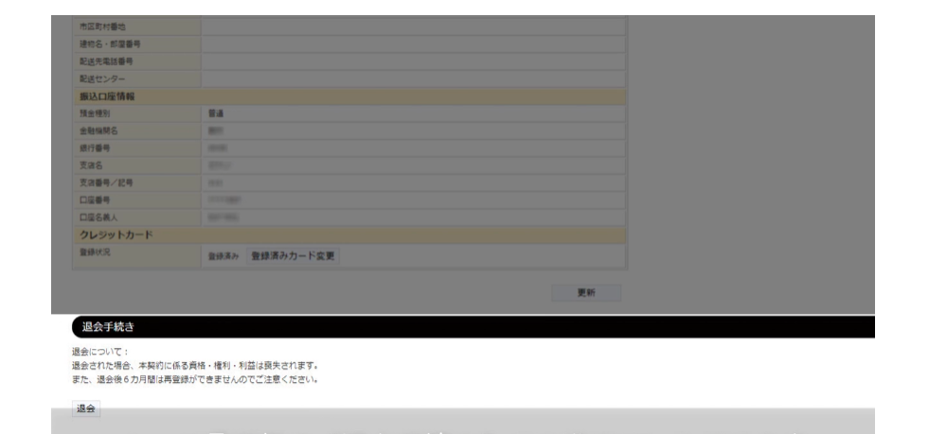
Task: Select the 銀行番号 label
Action: coord(95,148)
